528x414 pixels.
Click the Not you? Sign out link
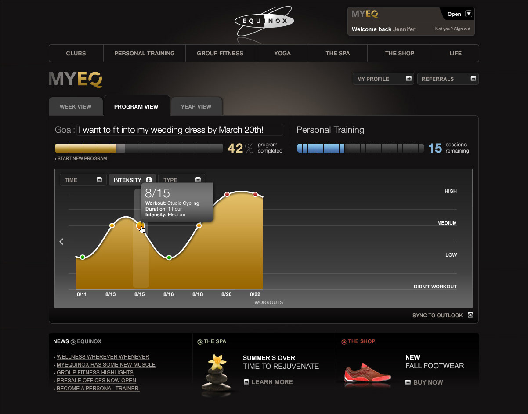click(x=452, y=29)
